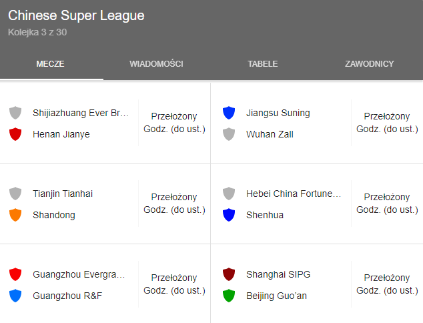Click Shijiazhuang Ever Bright gray shield icon
The width and height of the screenshot is (423, 323).
coord(15,113)
